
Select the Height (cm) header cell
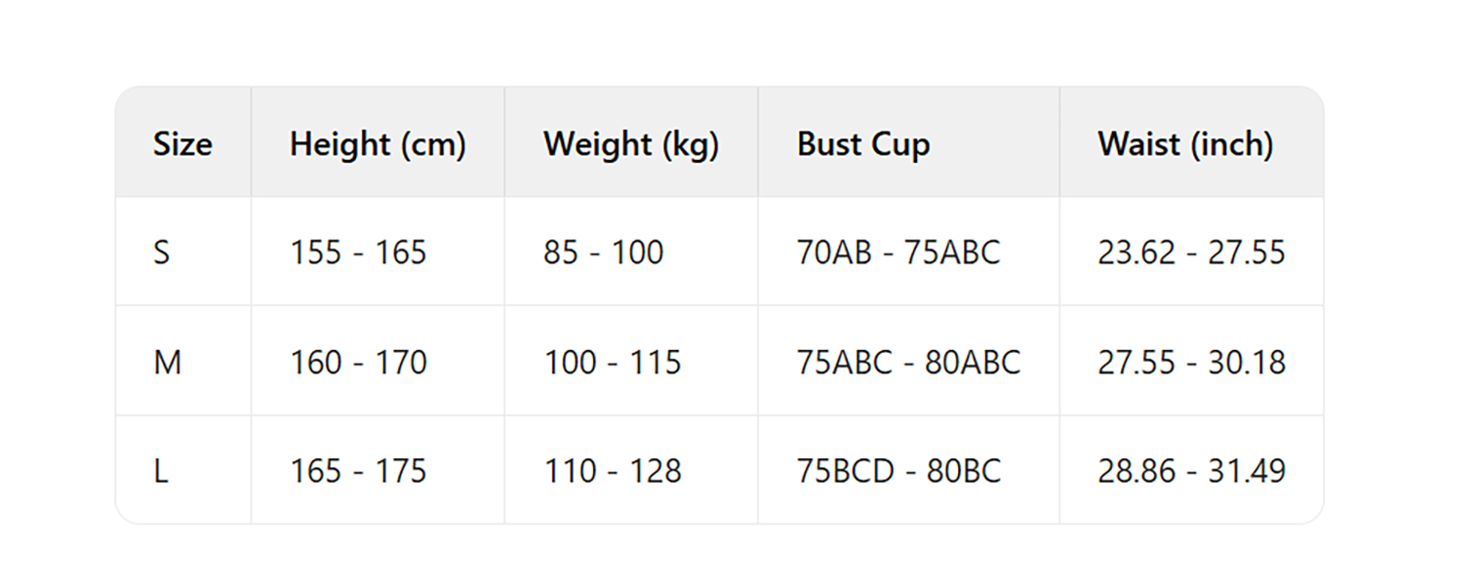pos(378,142)
